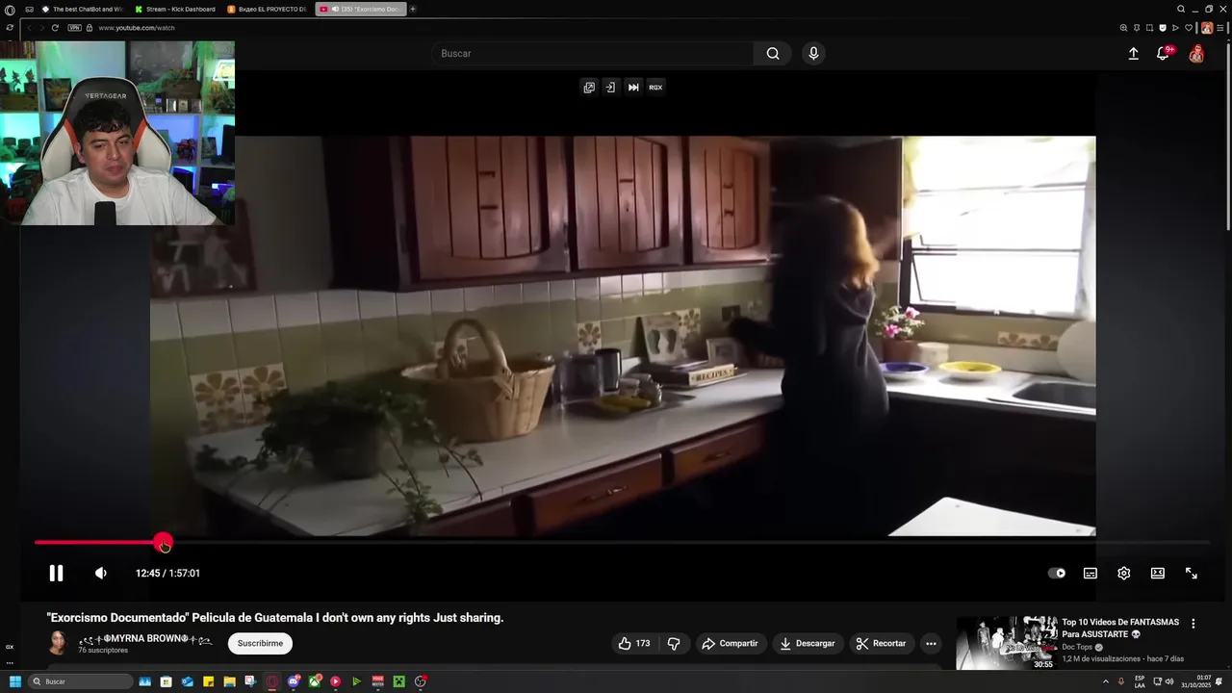
Task: Dislike the video
Action: click(x=674, y=643)
